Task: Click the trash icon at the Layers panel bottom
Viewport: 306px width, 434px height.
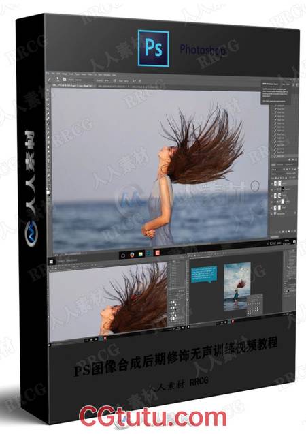Action: 295,231
